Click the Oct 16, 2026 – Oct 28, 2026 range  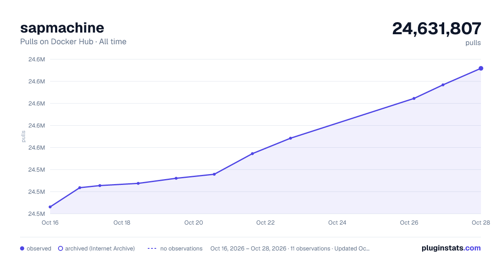tap(248, 248)
